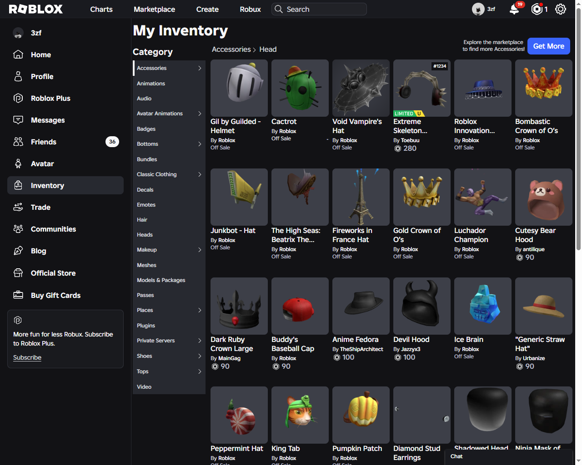This screenshot has width=582, height=465.
Task: Expand the Makeup category
Action: click(200, 250)
